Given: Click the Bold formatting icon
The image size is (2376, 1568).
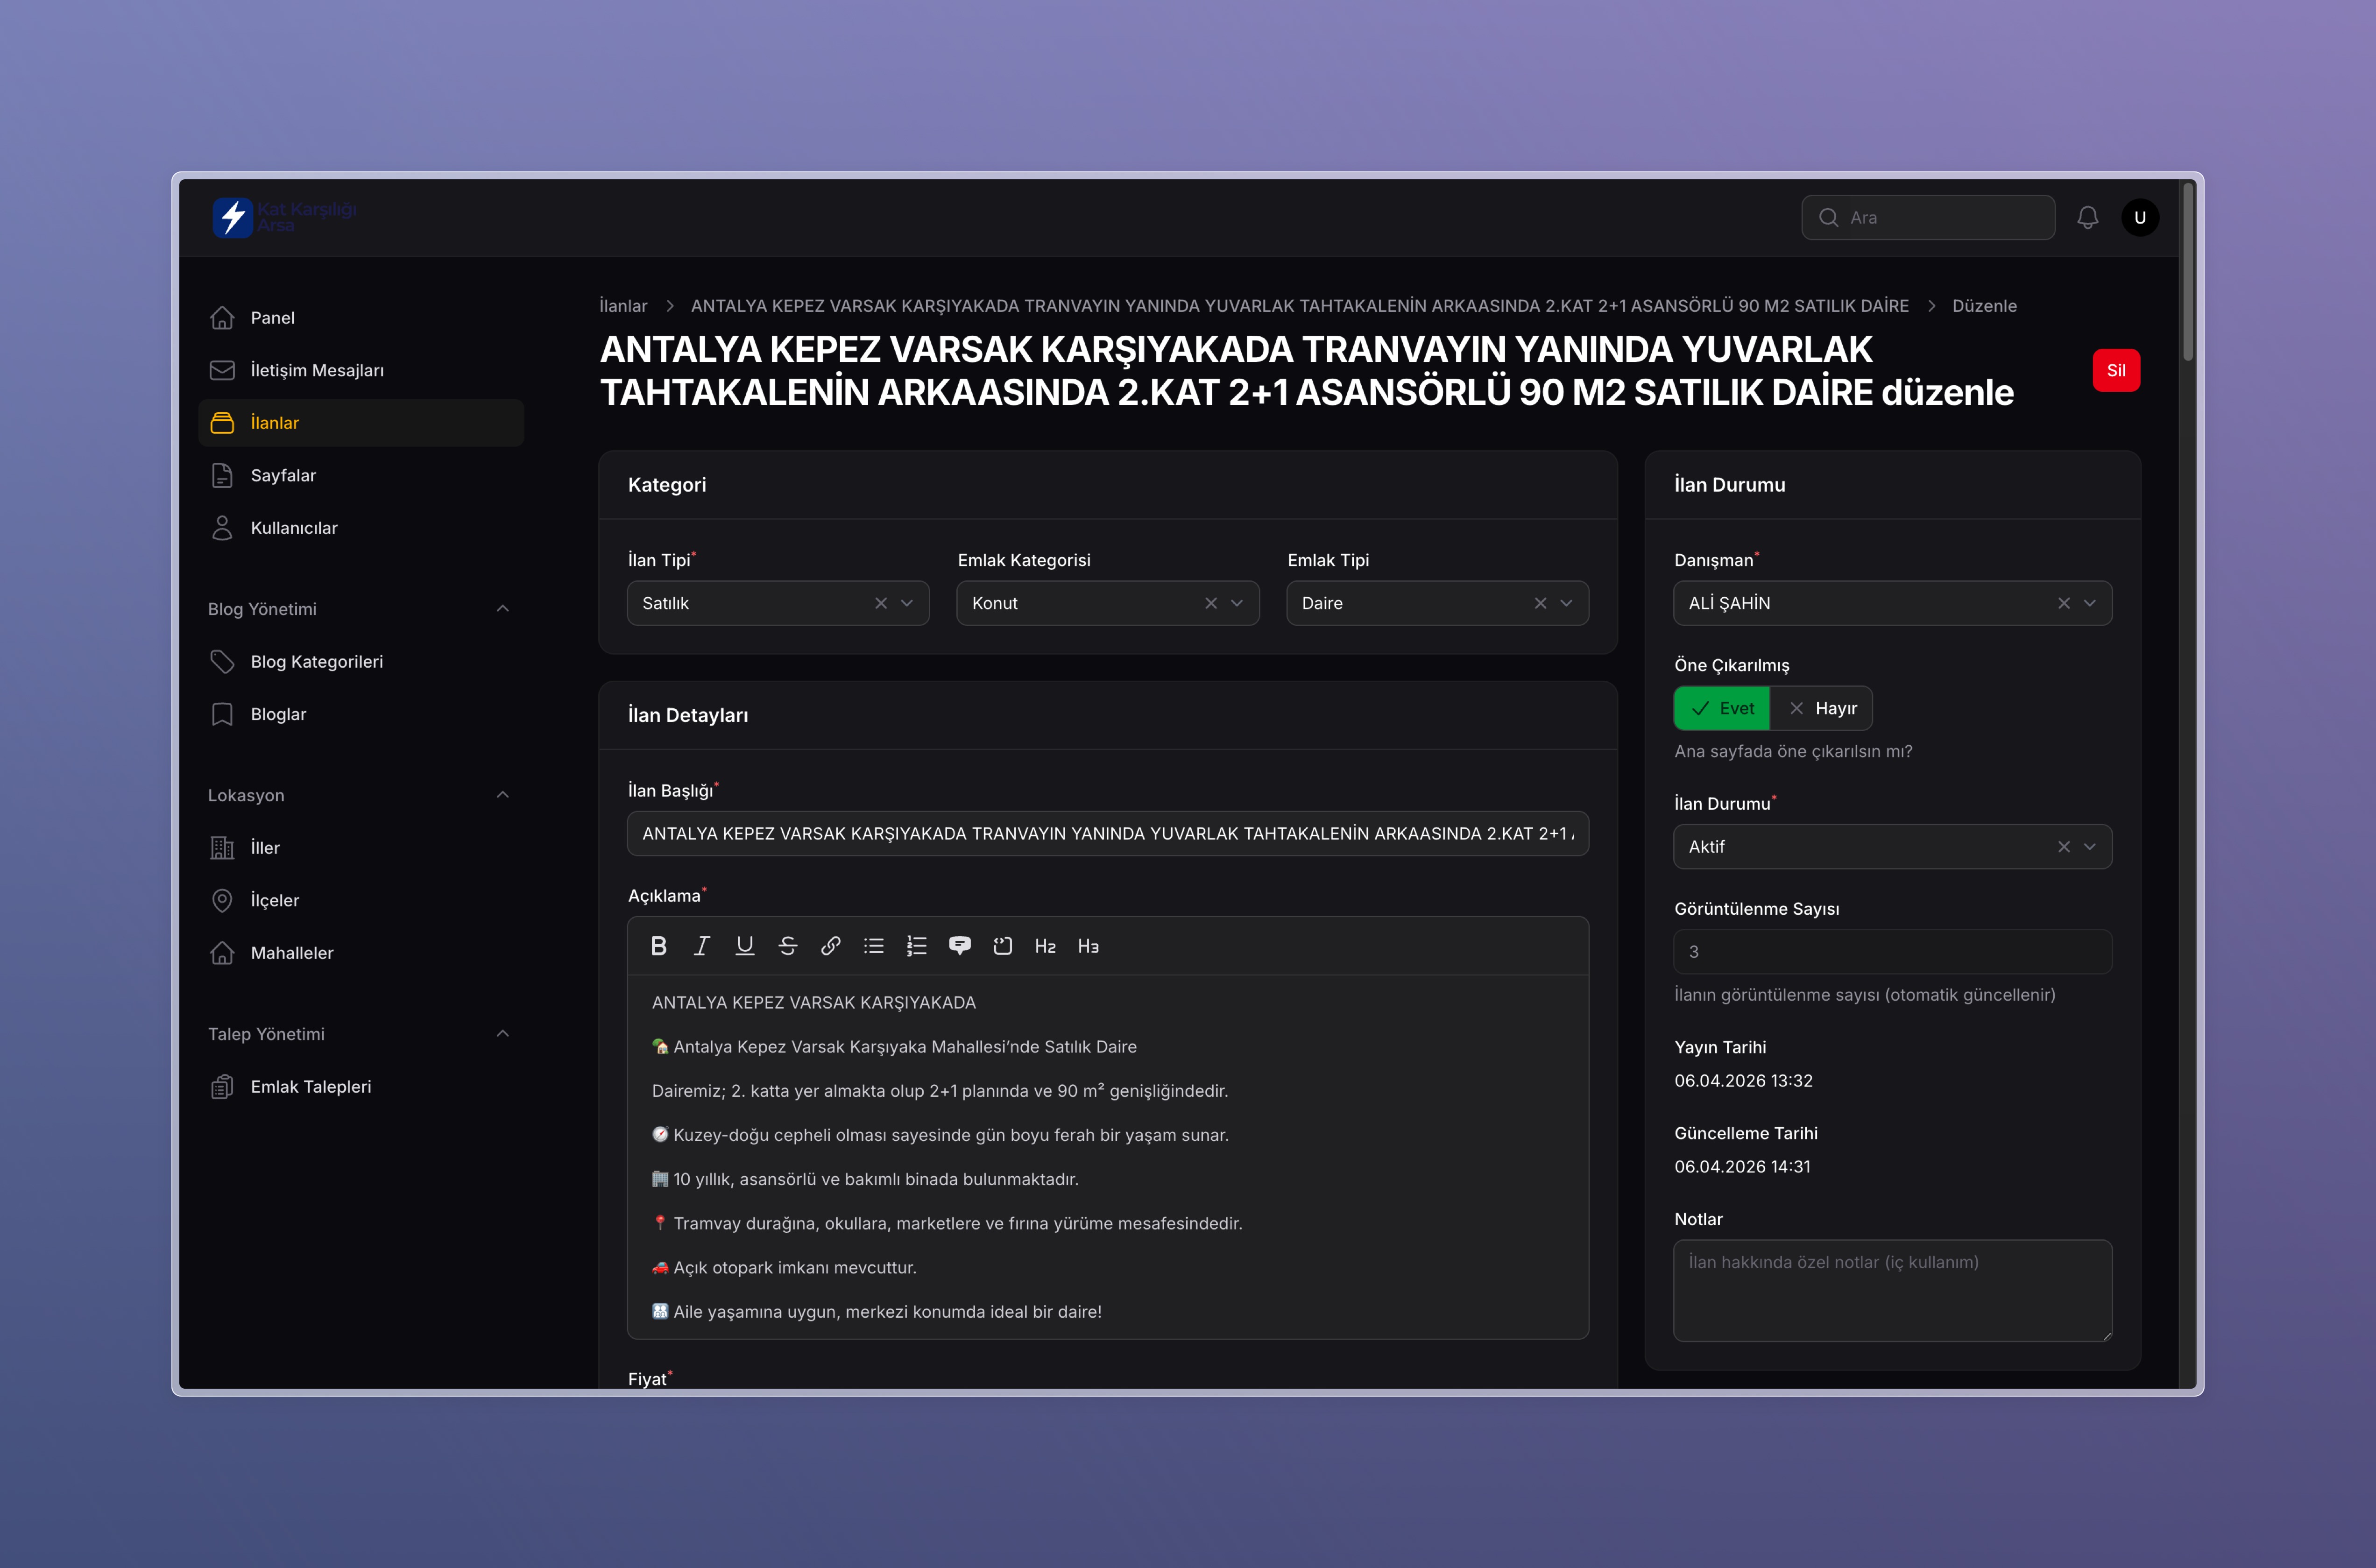Looking at the screenshot, I should click(x=658, y=946).
